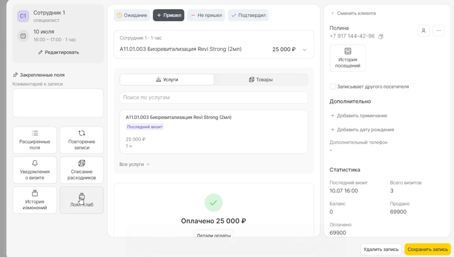Click Удалить запись button
454x257 pixels.
[x=381, y=249]
